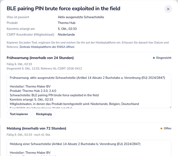Select the Meldung (innerhalb von 72 Stunden) heading

tap(36, 128)
